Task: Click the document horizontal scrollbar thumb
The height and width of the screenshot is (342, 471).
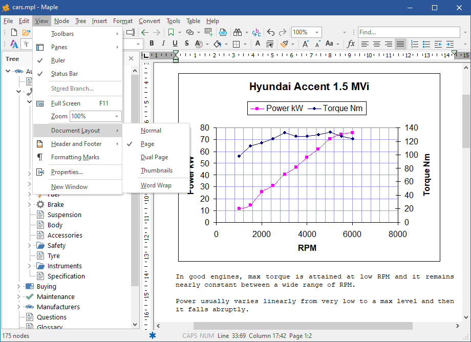Action: pyautogui.click(x=303, y=326)
